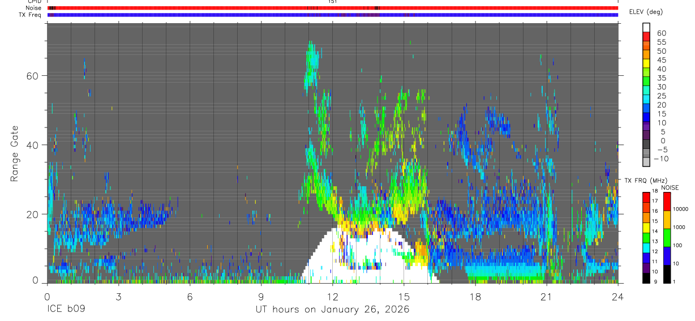Click the yellow 14–15 MHz segment of the TX FRQ bar

click(x=646, y=227)
